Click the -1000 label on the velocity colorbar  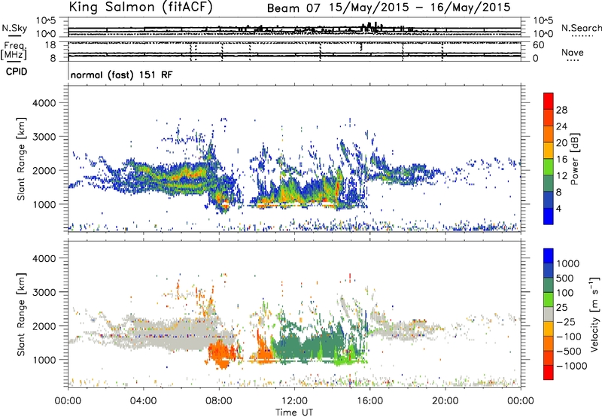pos(572,366)
